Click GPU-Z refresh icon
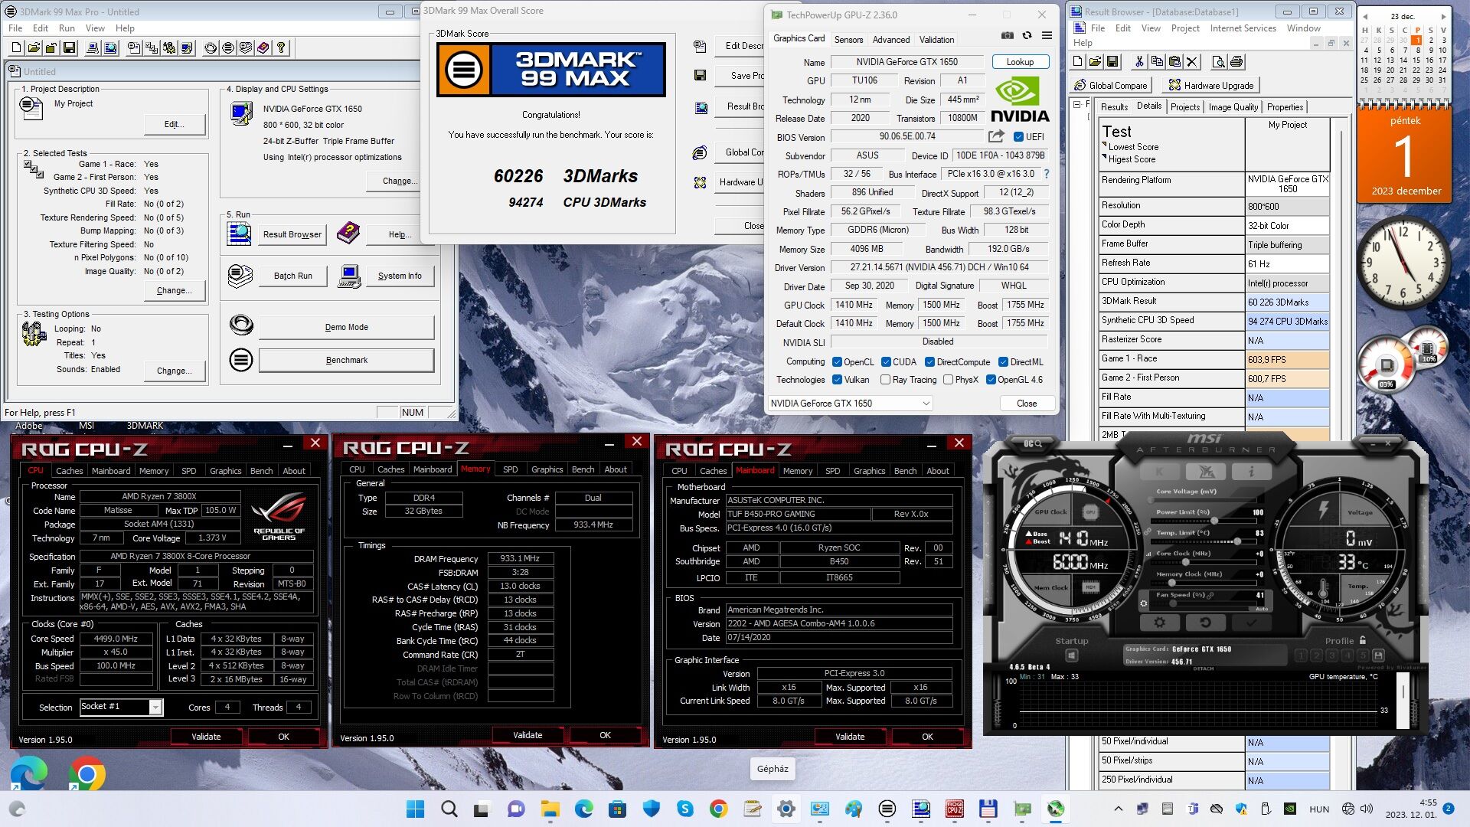The height and width of the screenshot is (827, 1470). click(x=1027, y=35)
